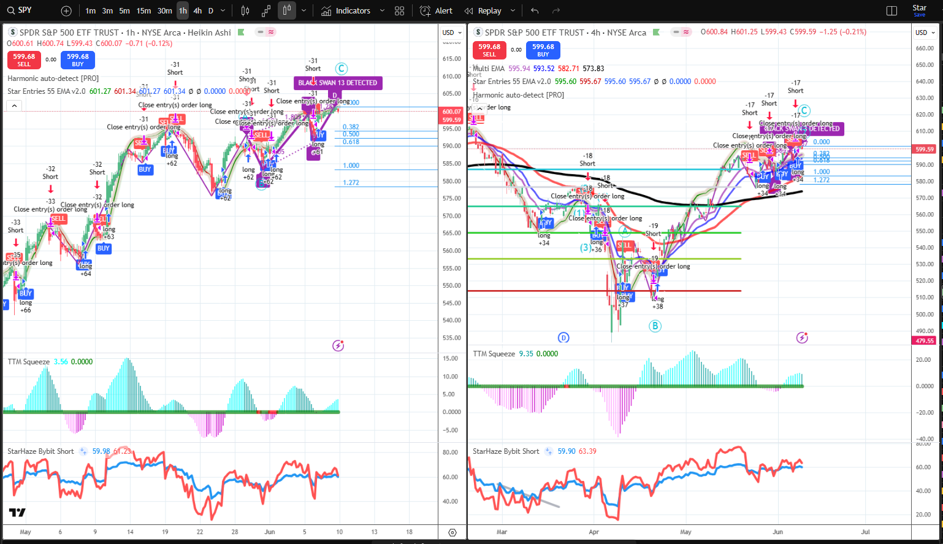Select the Candles chart type icon

coord(245,11)
